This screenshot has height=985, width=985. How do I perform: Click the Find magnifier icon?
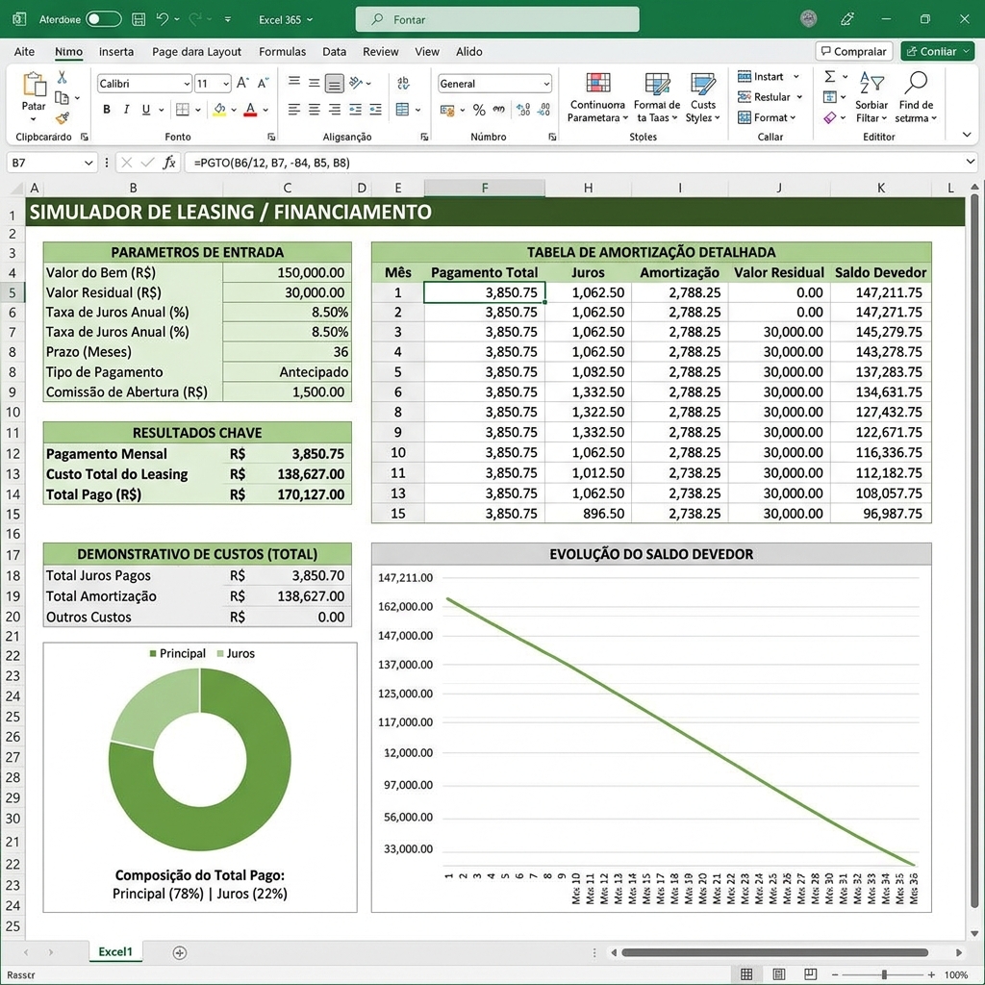[x=917, y=83]
